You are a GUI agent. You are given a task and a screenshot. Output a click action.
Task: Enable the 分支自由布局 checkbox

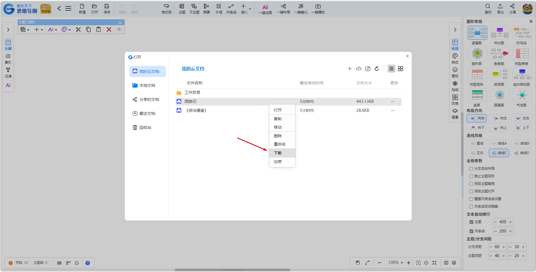[471, 169]
